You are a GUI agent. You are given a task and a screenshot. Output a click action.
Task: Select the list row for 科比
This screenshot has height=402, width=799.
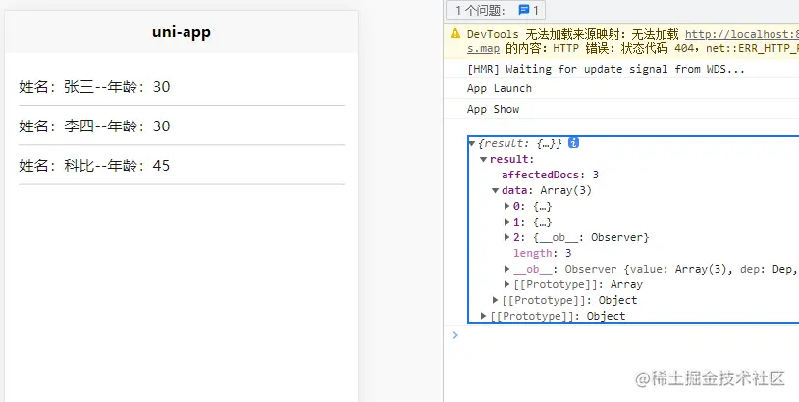(182, 166)
